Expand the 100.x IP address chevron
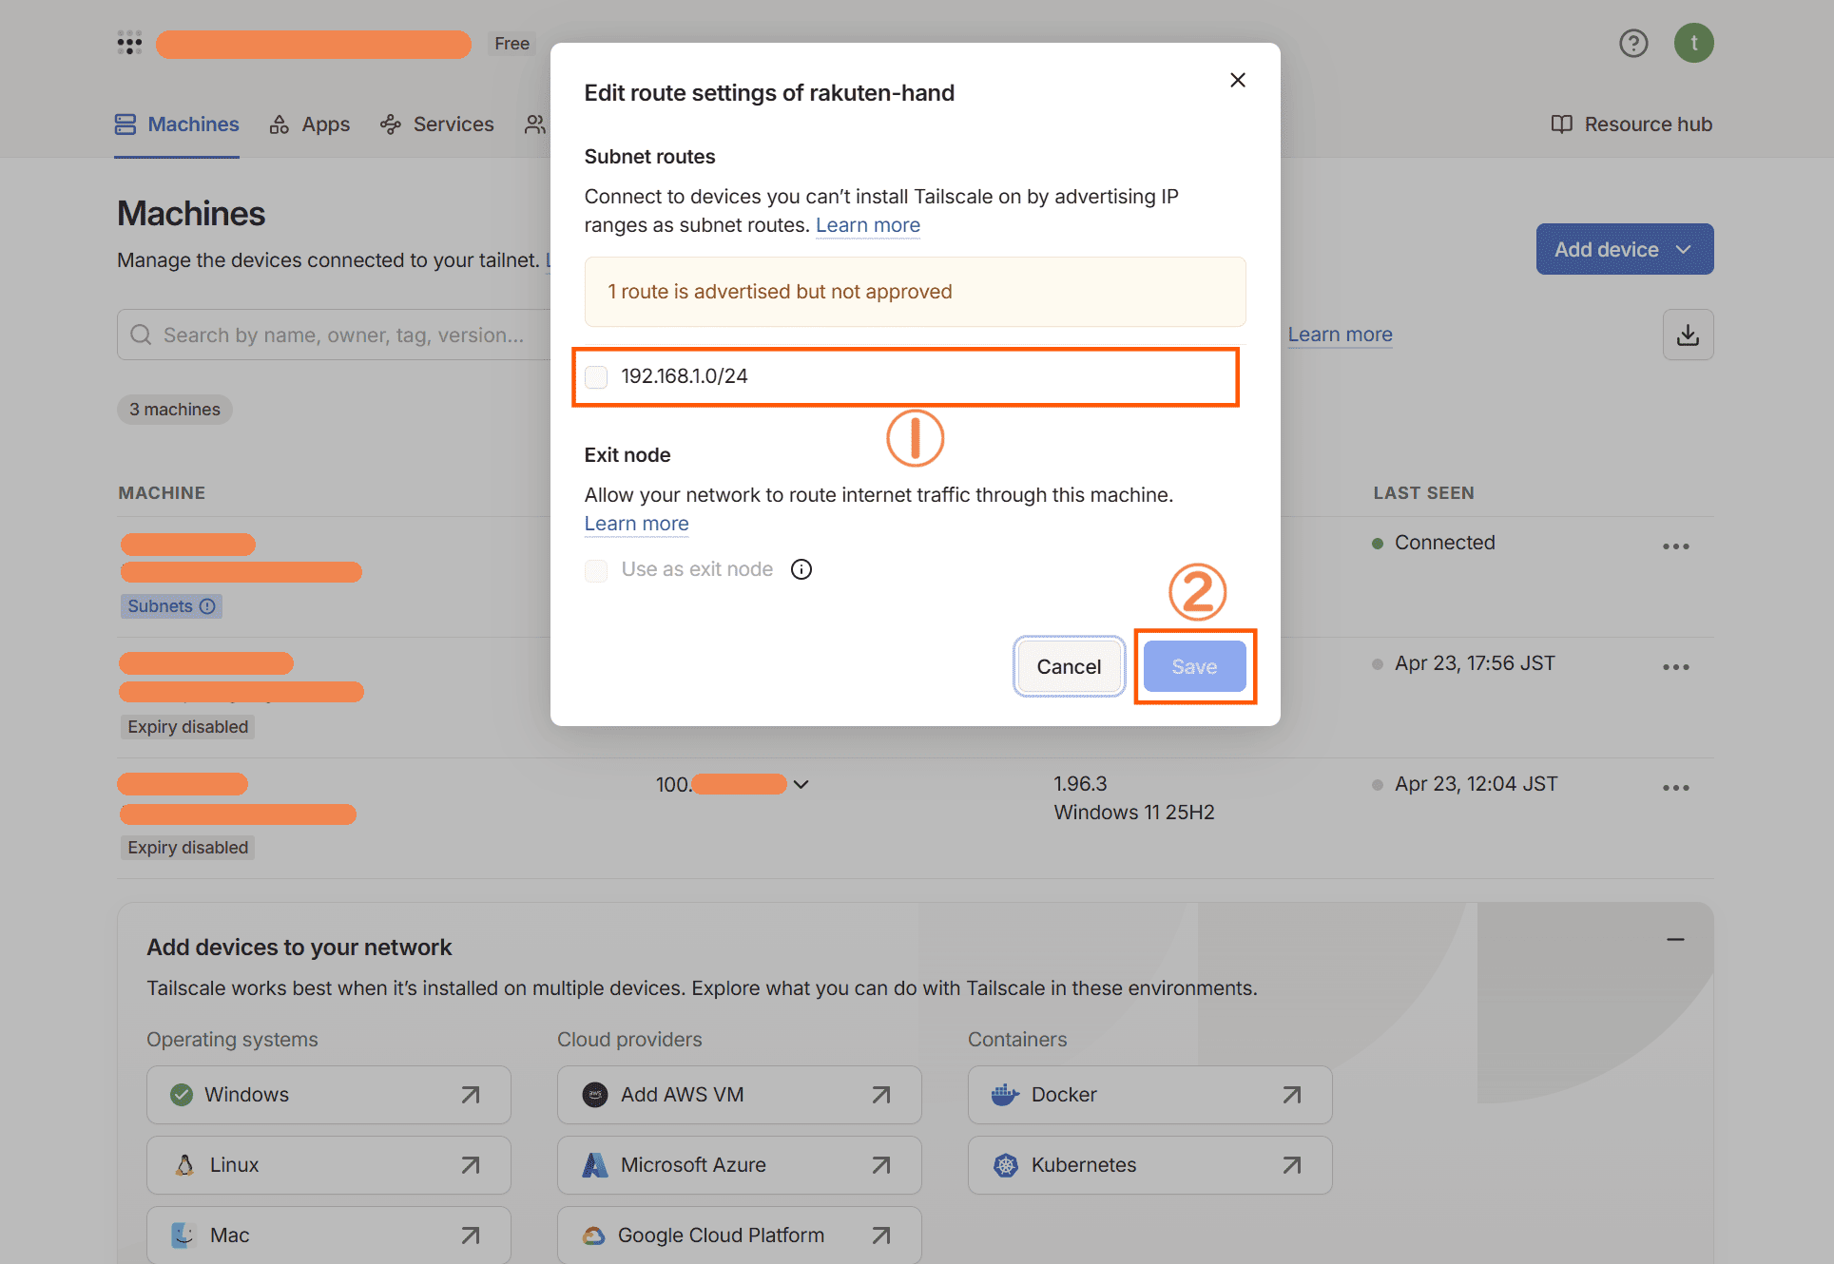The image size is (1834, 1264). (801, 784)
